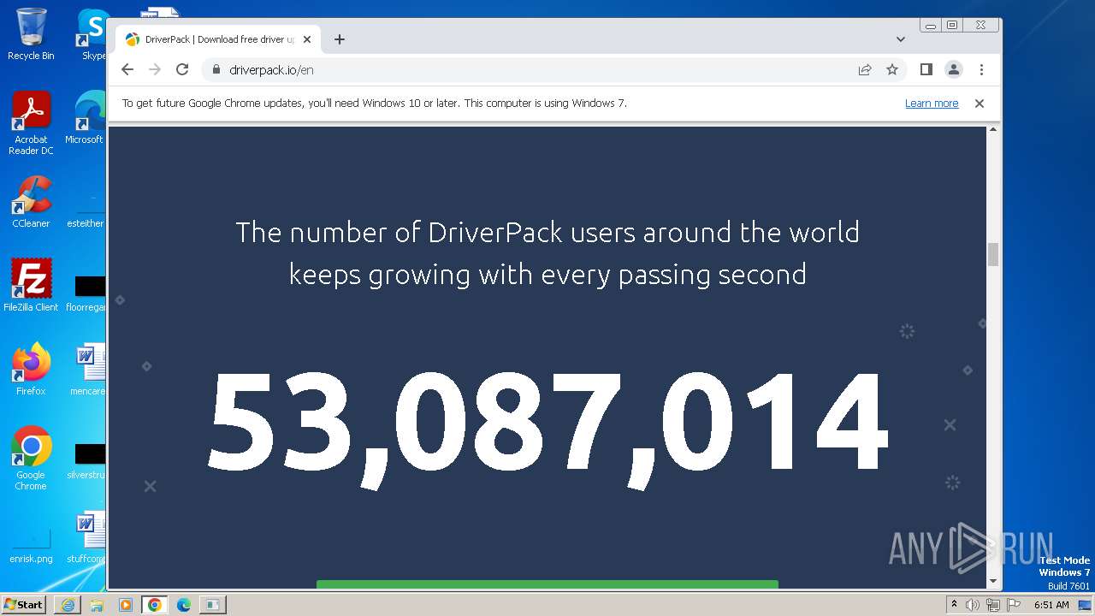Click the driverpack.io address bar
The width and height of the screenshot is (1095, 616).
[513, 70]
